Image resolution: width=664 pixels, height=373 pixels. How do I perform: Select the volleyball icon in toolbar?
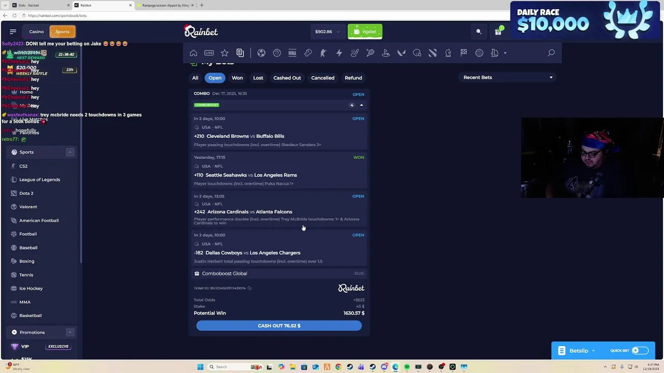pos(479,53)
